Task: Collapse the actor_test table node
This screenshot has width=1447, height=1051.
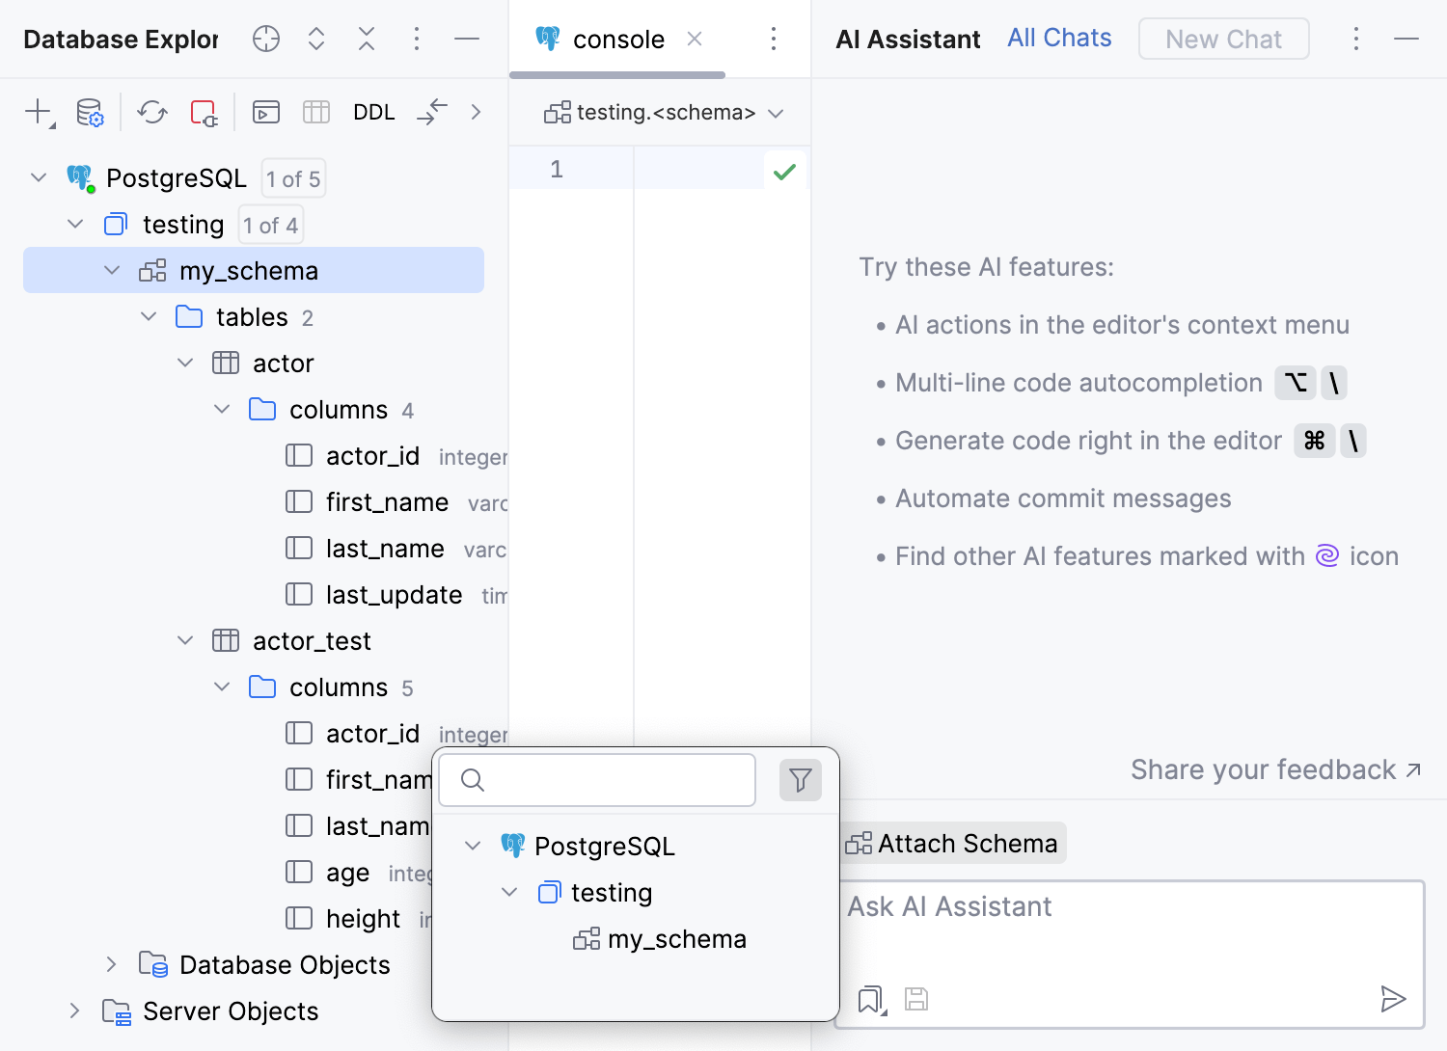Action: [185, 640]
